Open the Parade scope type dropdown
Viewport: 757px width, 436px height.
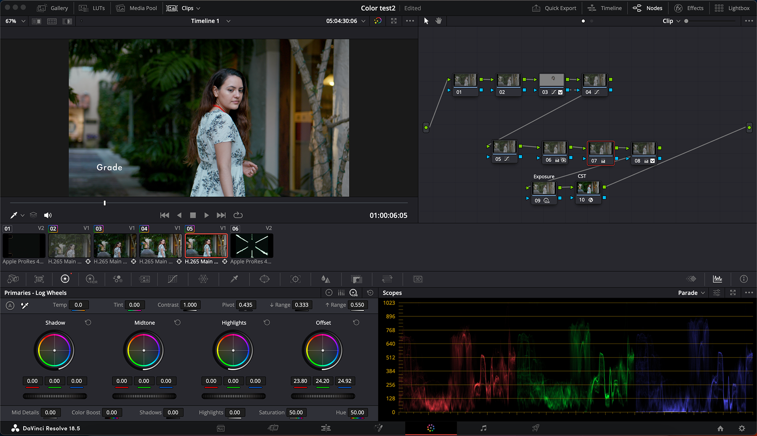pos(691,293)
